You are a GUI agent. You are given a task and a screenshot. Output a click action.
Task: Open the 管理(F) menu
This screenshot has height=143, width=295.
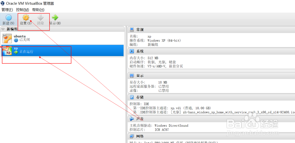(x=7, y=10)
